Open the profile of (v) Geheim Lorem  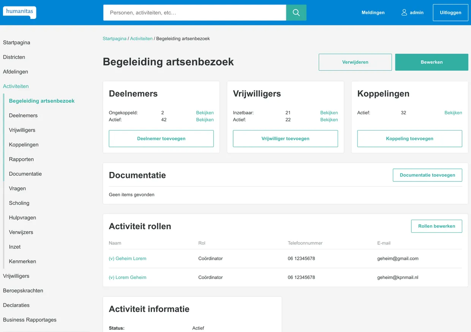click(x=128, y=258)
